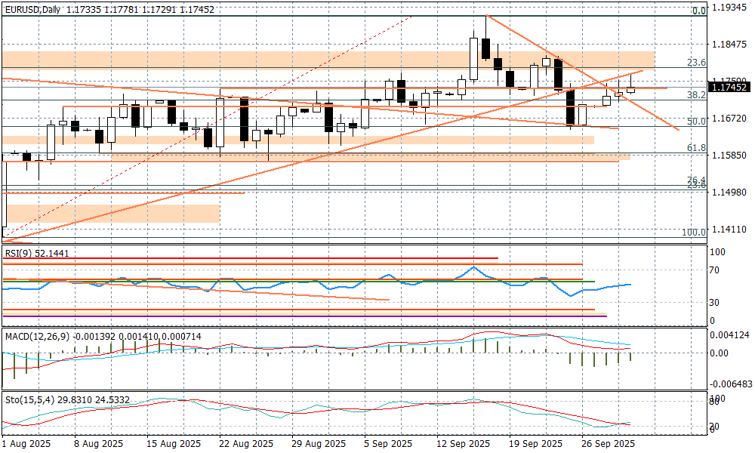Viewport: 755px width, 453px height.
Task: Select the 26 Sep 2025 date marker
Action: [610, 443]
